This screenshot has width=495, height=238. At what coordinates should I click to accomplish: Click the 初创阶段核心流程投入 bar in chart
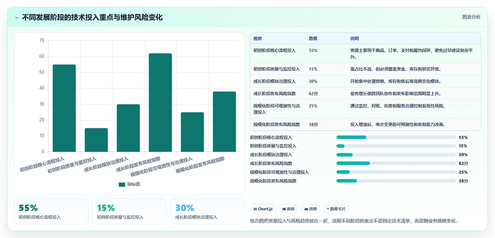[64, 108]
